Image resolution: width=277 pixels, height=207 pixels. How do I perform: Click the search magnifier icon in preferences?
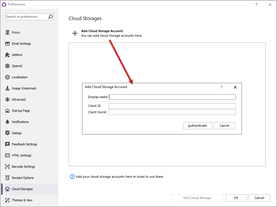pyautogui.click(x=50, y=17)
